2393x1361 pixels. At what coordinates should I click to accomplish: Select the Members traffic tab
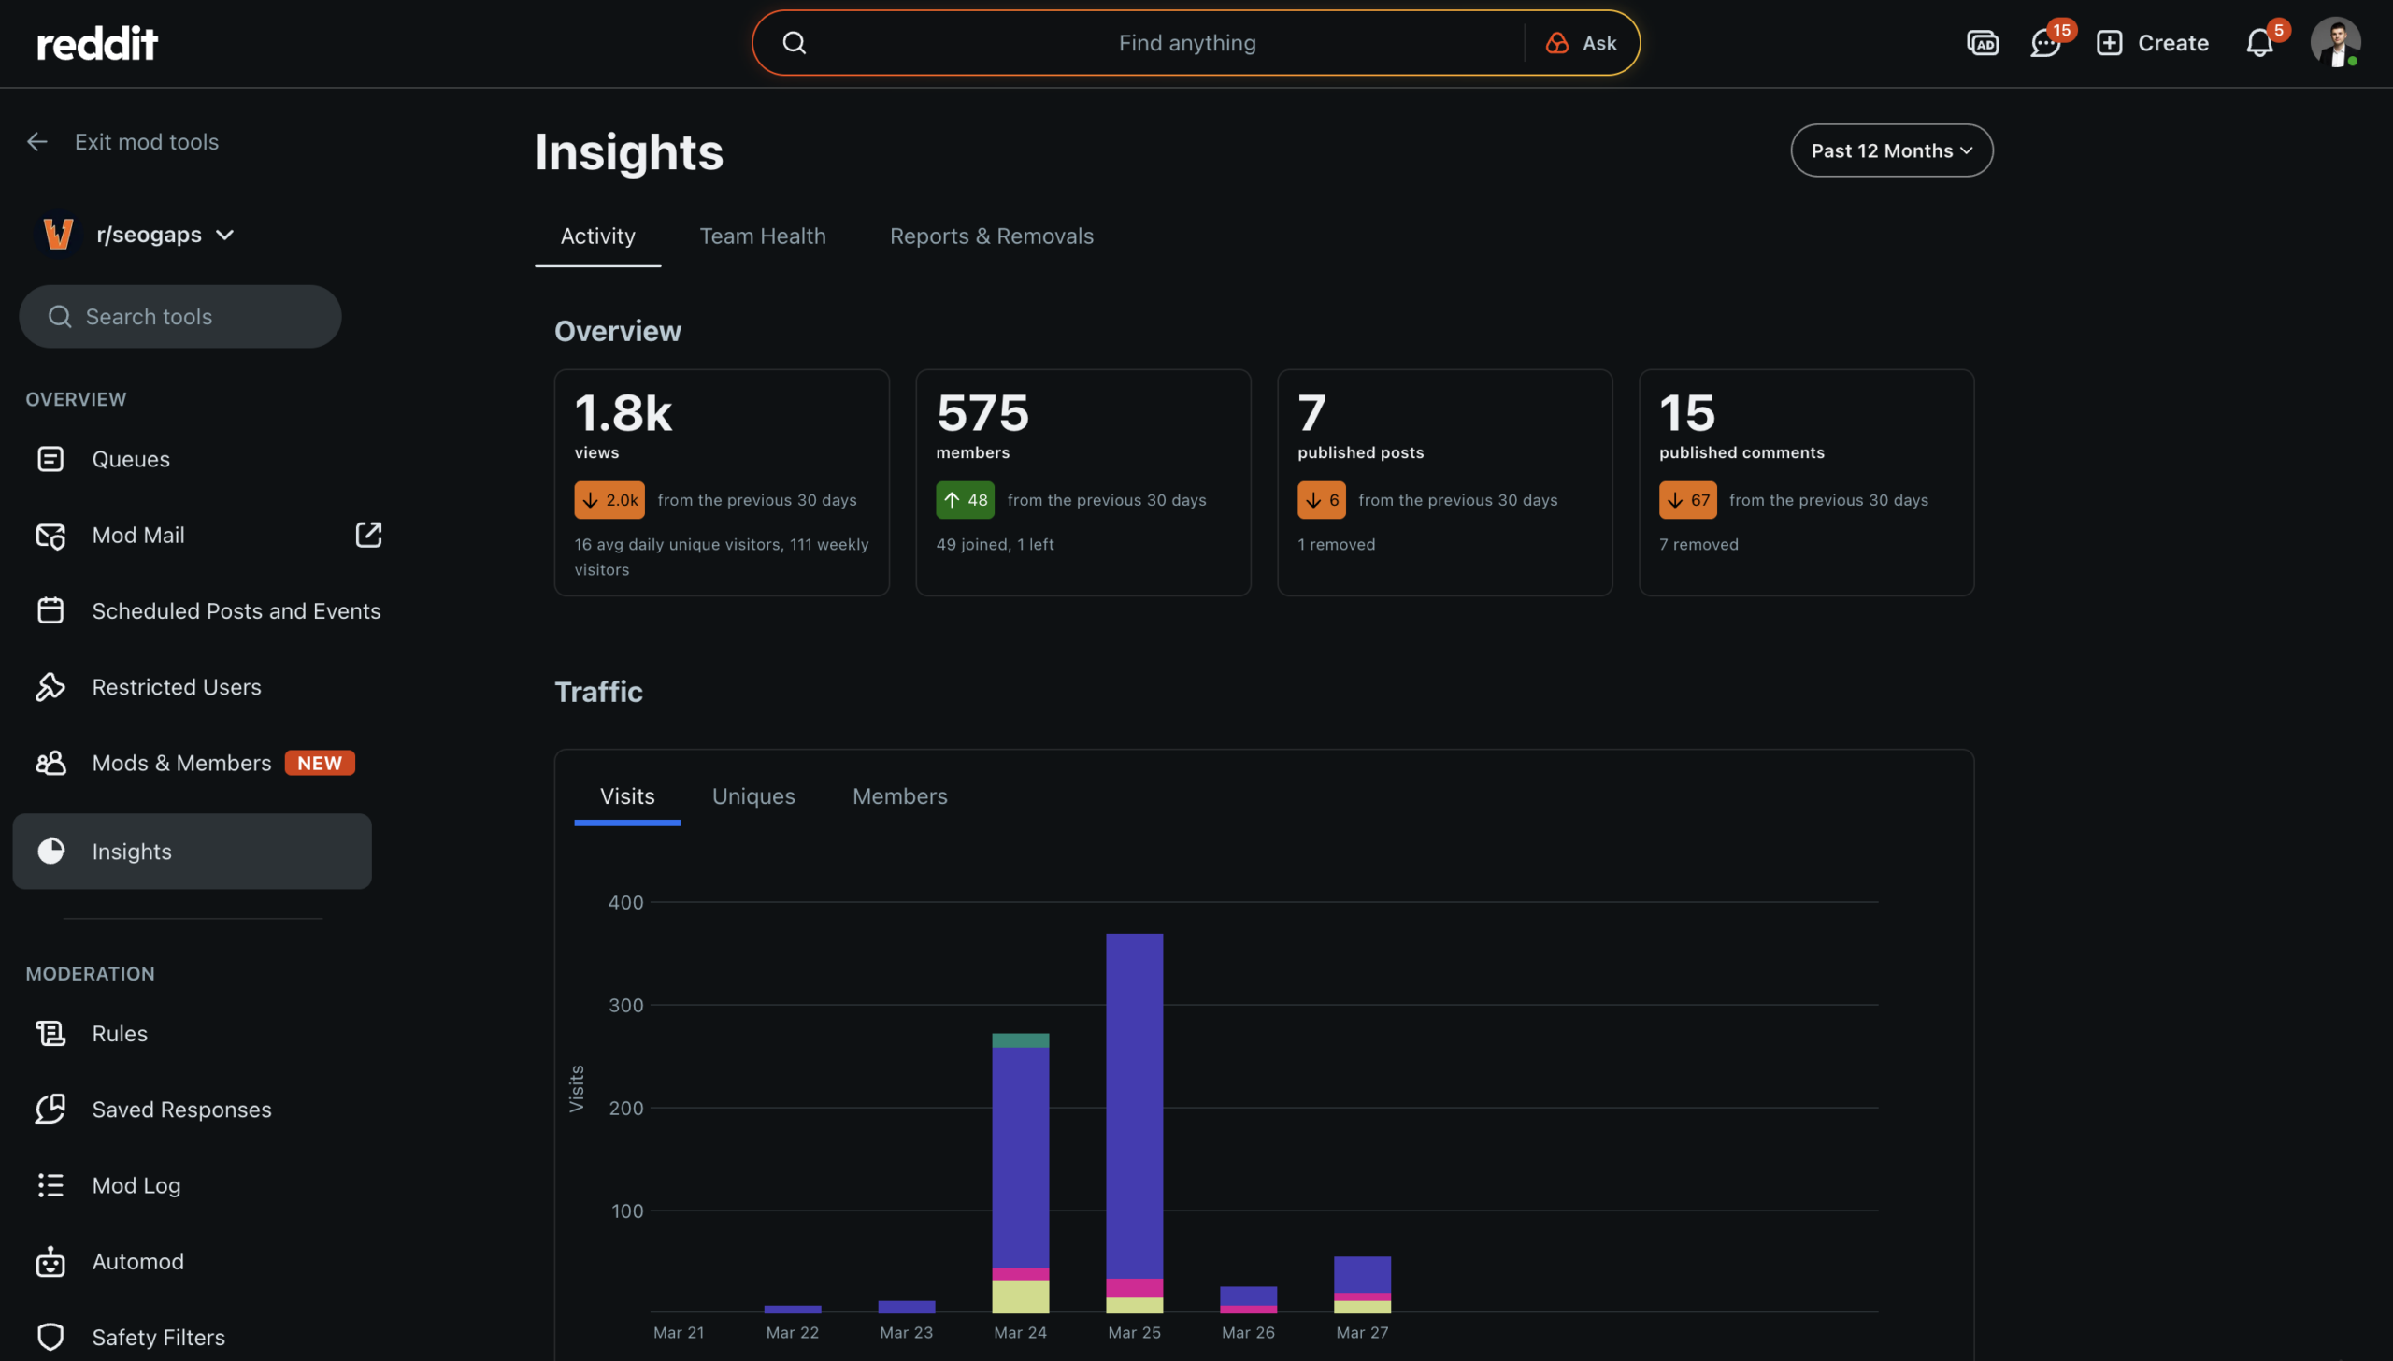(899, 796)
